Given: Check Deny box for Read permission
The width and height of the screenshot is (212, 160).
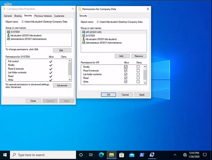Looking at the screenshot, I should (x=138, y=78).
